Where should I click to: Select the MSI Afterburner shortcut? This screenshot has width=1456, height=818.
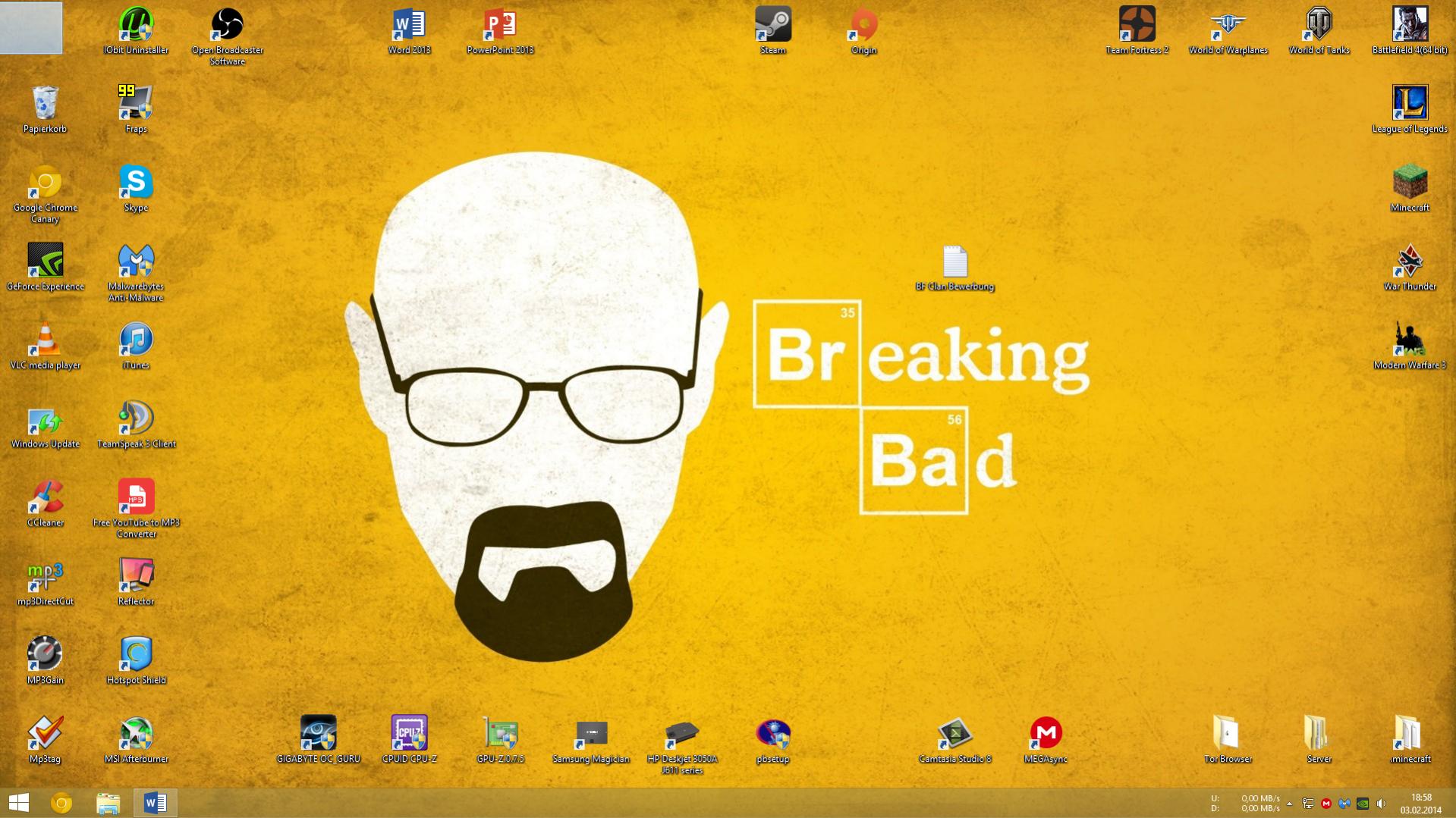pyautogui.click(x=136, y=741)
